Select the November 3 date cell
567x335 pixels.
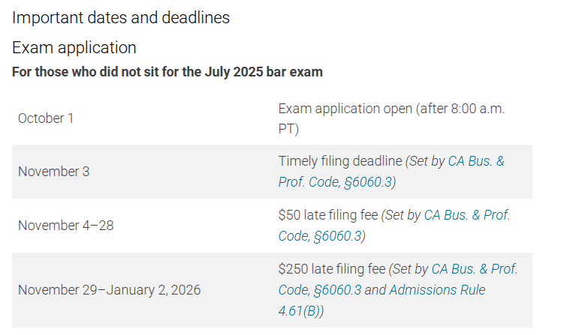(53, 172)
